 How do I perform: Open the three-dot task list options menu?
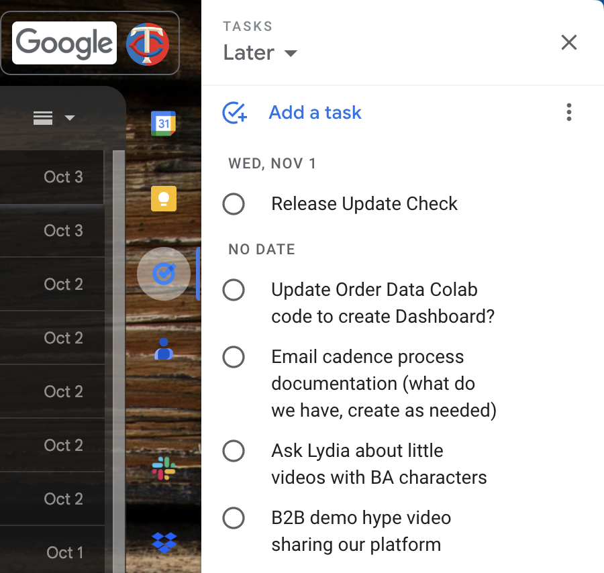coord(568,112)
